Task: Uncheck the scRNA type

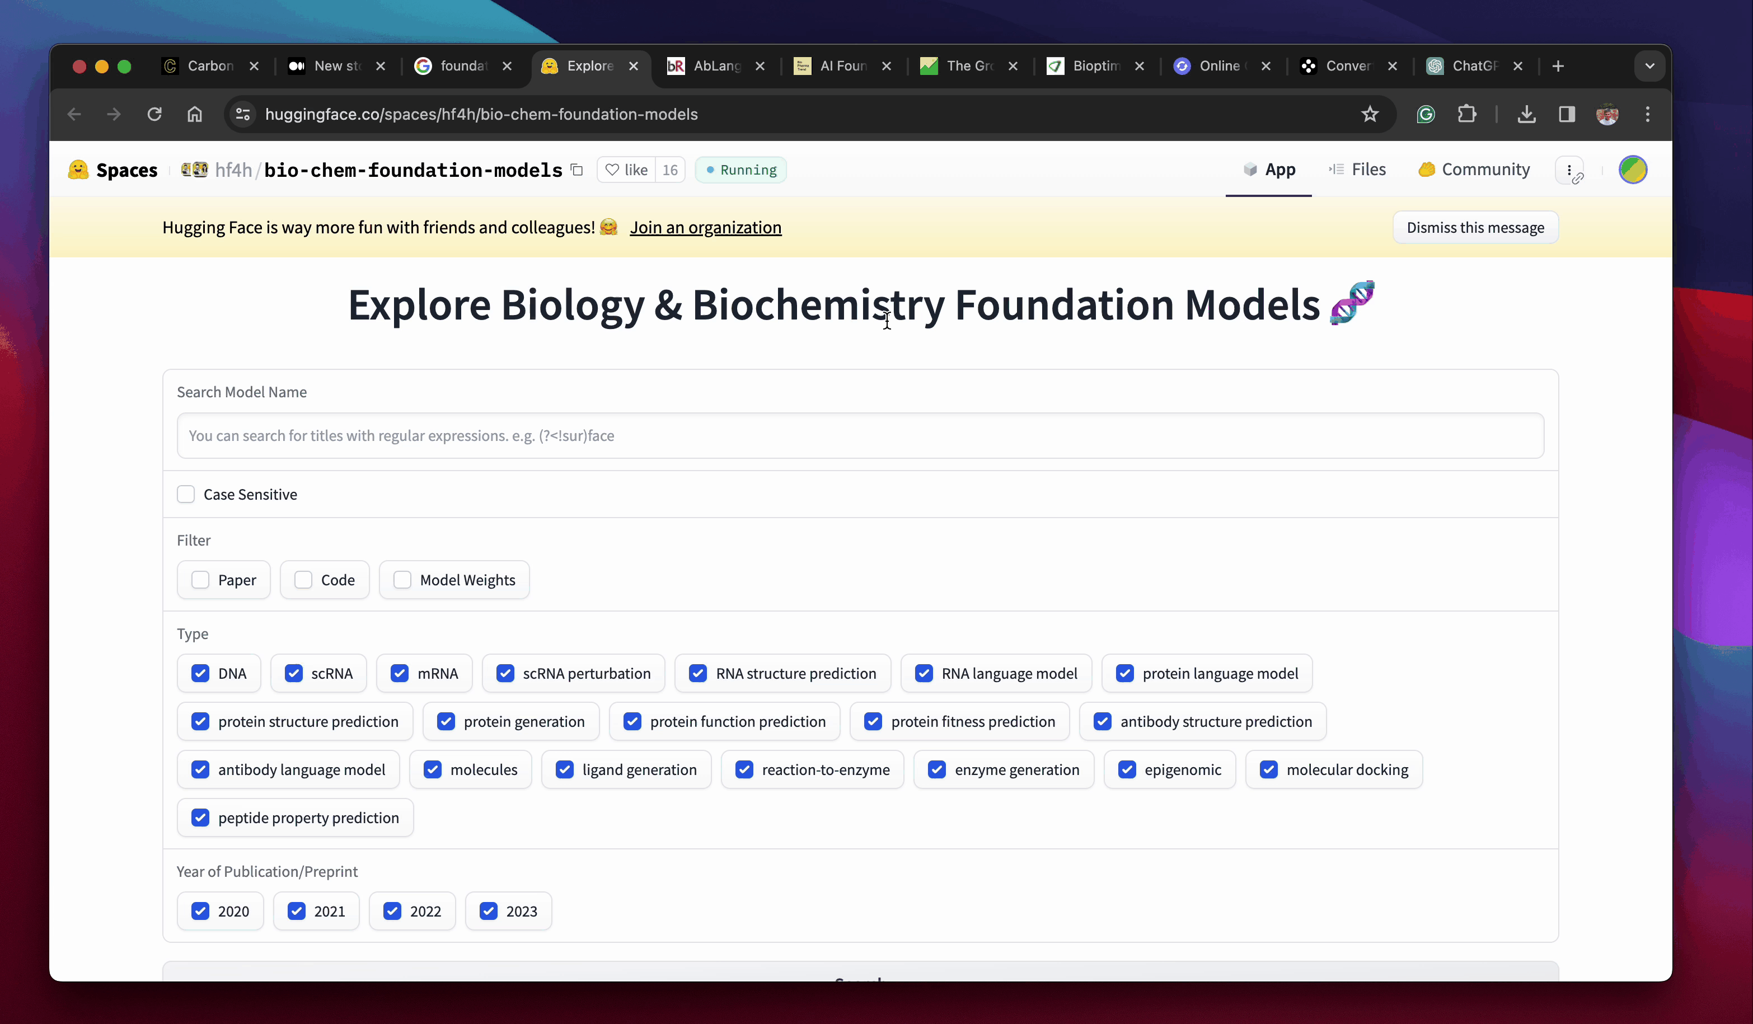Action: click(x=293, y=673)
